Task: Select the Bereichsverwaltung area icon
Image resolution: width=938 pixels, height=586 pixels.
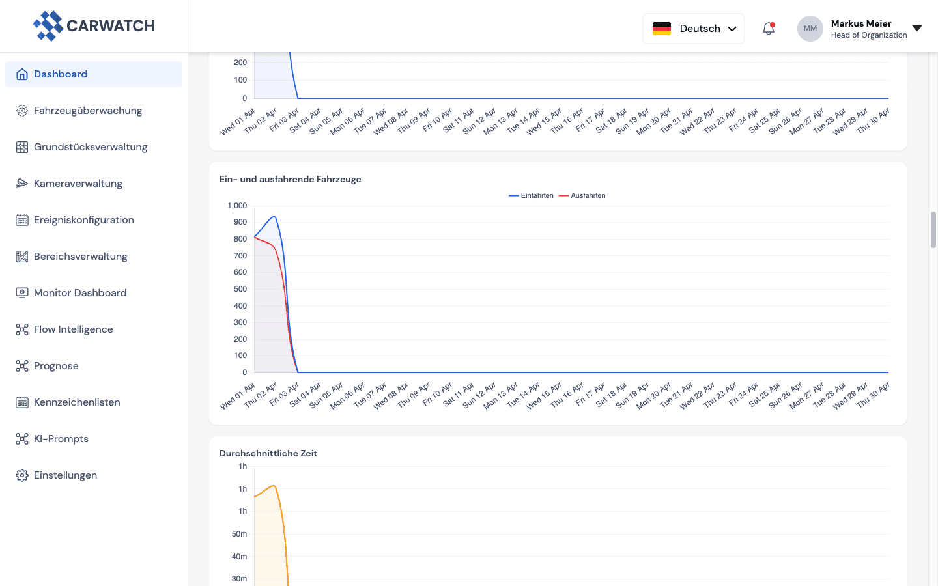Action: (21, 256)
